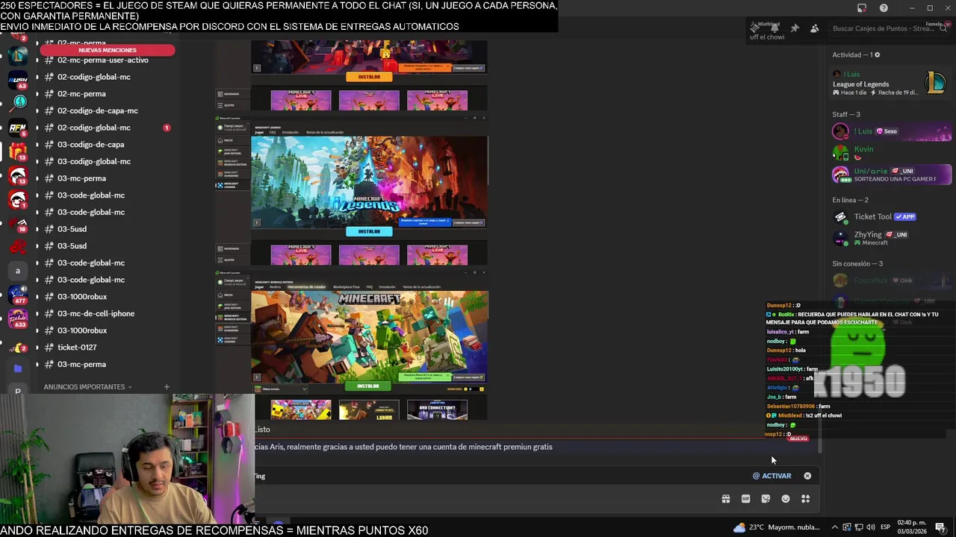Open the League of Legends server icon
Viewport: 956px width, 537px height.
coord(17,56)
